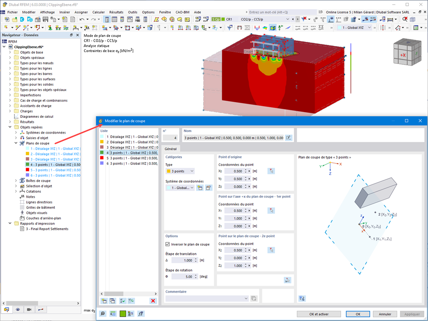Click the fx formula icon at dialog bottom
The height and width of the screenshot is (321, 428).
pyautogui.click(x=140, y=313)
